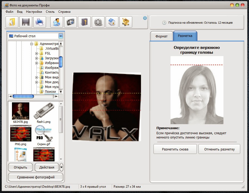Switch to the Разметка tab
Screen dimensions: 249x193
(x=185, y=36)
